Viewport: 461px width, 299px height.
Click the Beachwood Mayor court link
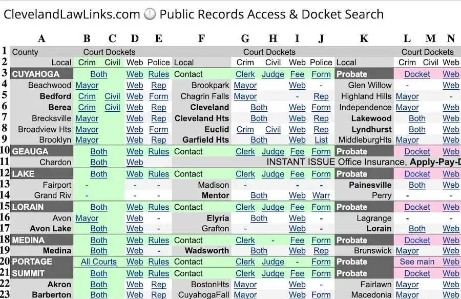point(87,85)
